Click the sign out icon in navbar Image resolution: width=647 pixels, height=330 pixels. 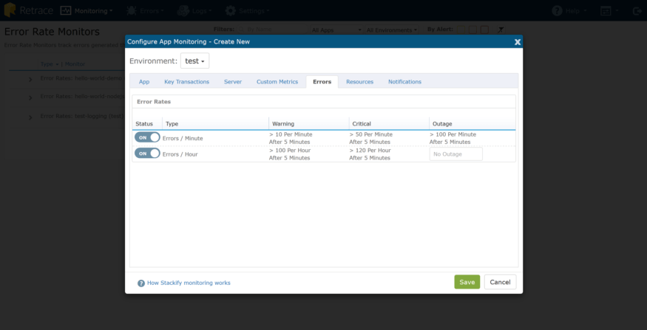[637, 11]
